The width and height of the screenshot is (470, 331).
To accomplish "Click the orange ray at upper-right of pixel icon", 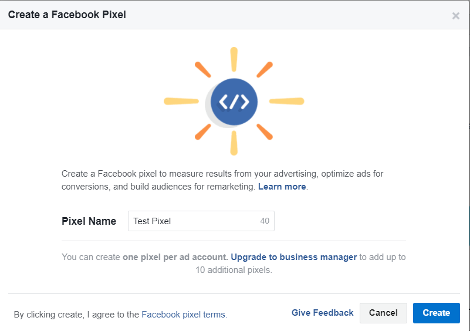I will [x=265, y=70].
